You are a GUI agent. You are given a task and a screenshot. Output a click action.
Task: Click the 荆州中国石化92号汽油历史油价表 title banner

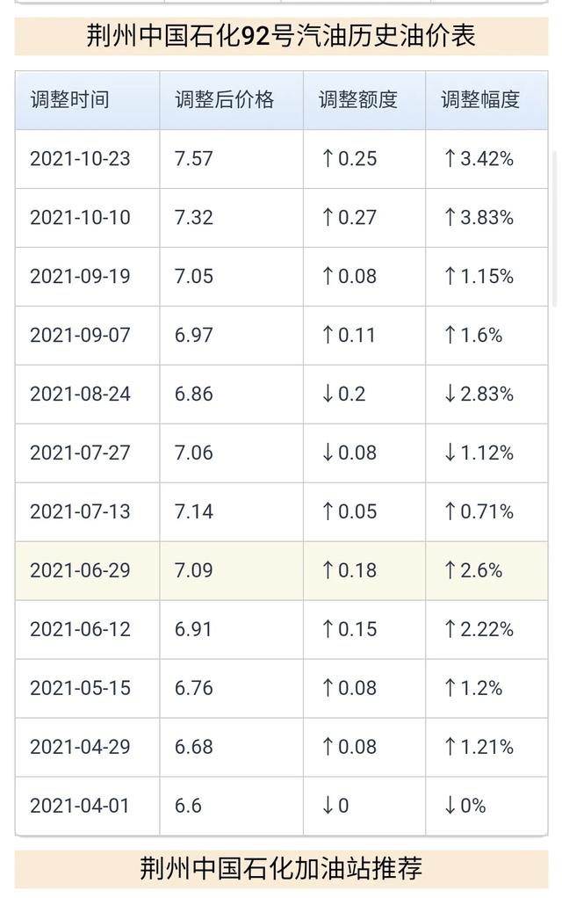click(x=281, y=35)
